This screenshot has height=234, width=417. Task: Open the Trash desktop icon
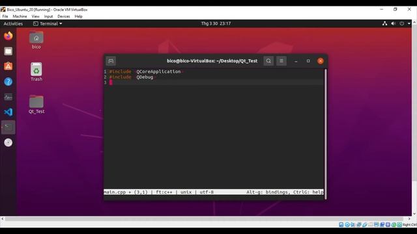tap(36, 72)
